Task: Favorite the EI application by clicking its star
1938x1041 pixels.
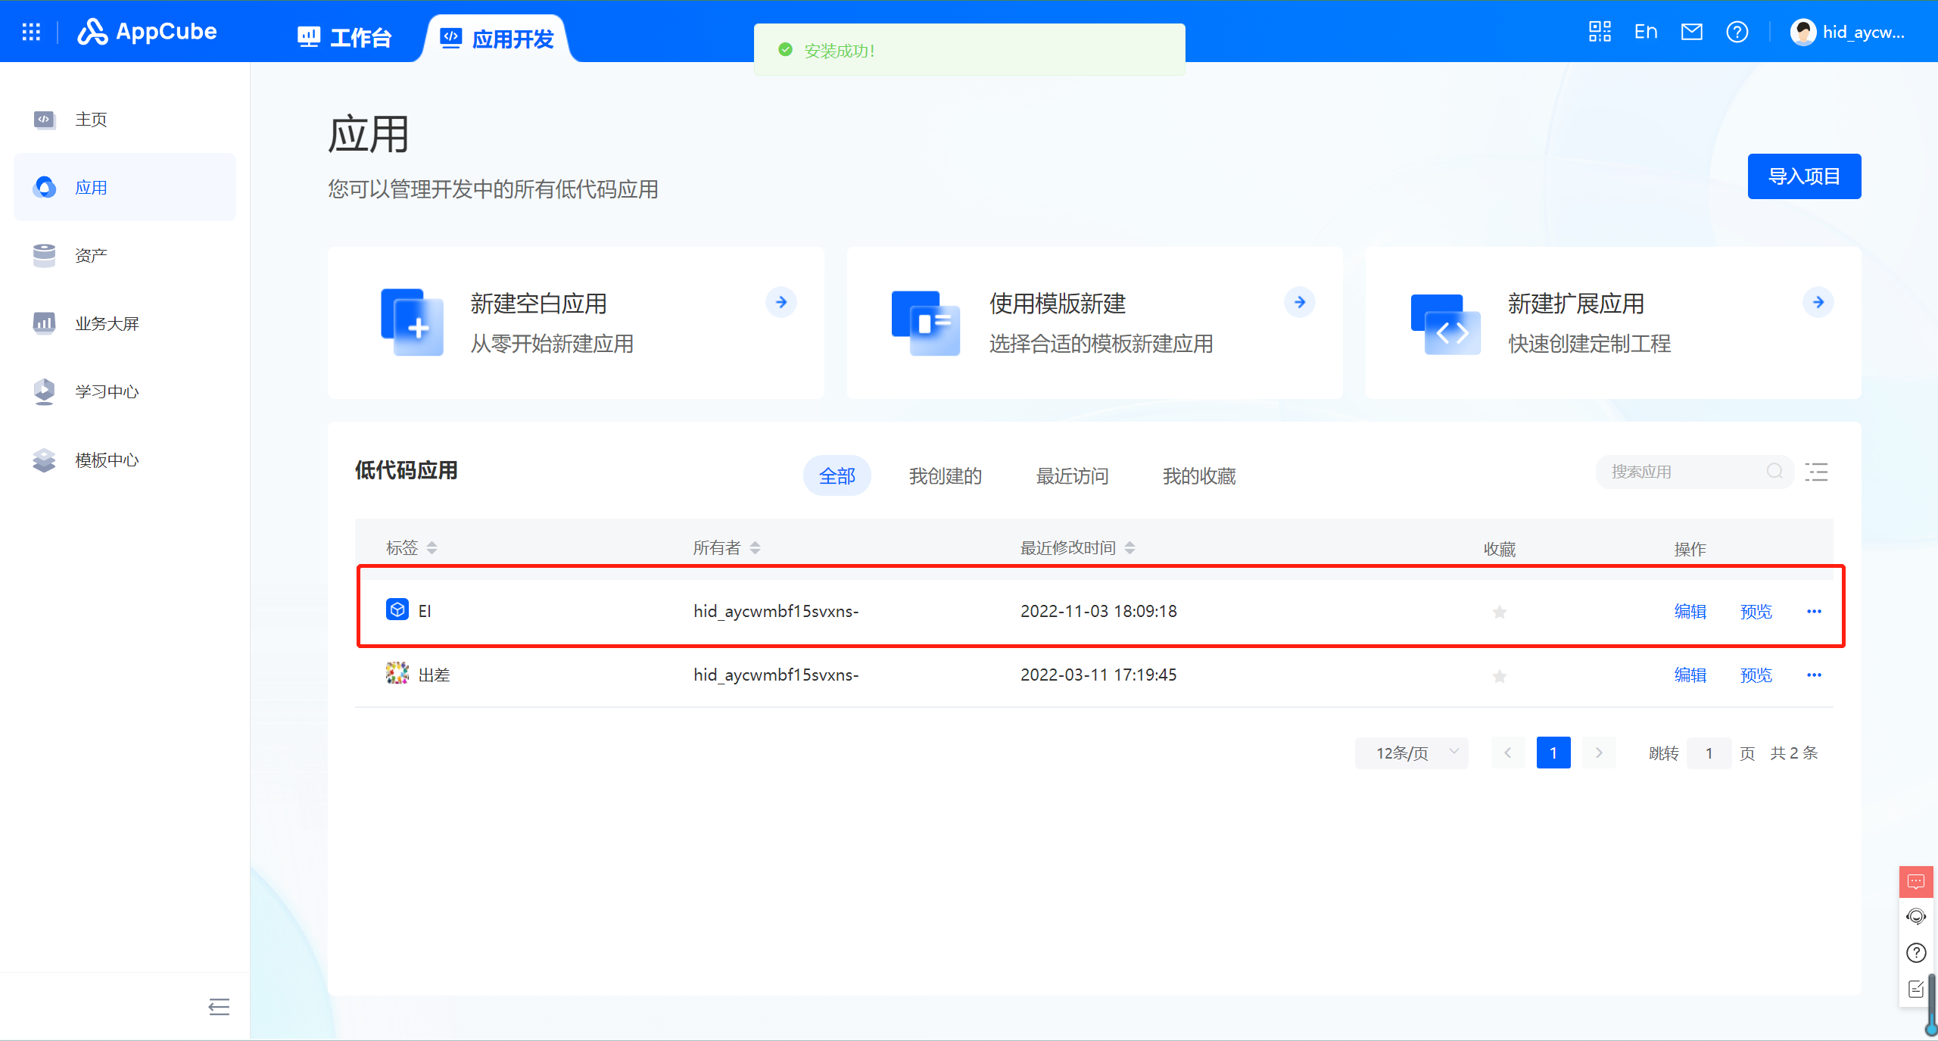Action: tap(1499, 611)
